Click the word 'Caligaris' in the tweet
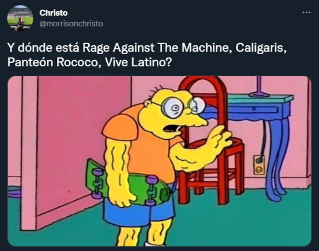This screenshot has height=251, width=319. [261, 48]
